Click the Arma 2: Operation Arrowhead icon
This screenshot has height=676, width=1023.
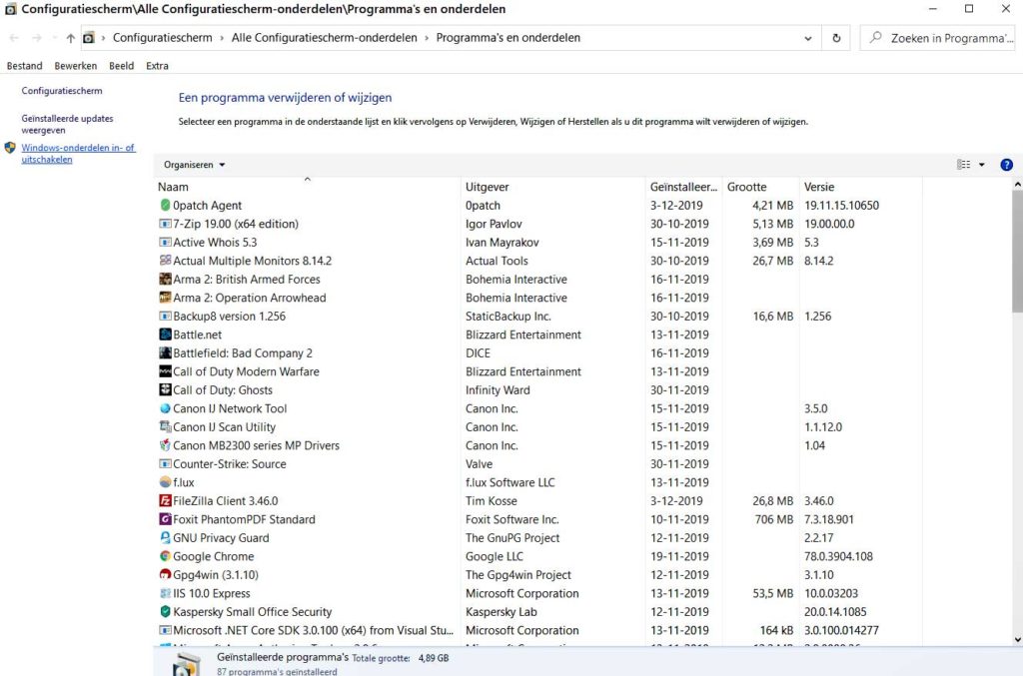165,298
